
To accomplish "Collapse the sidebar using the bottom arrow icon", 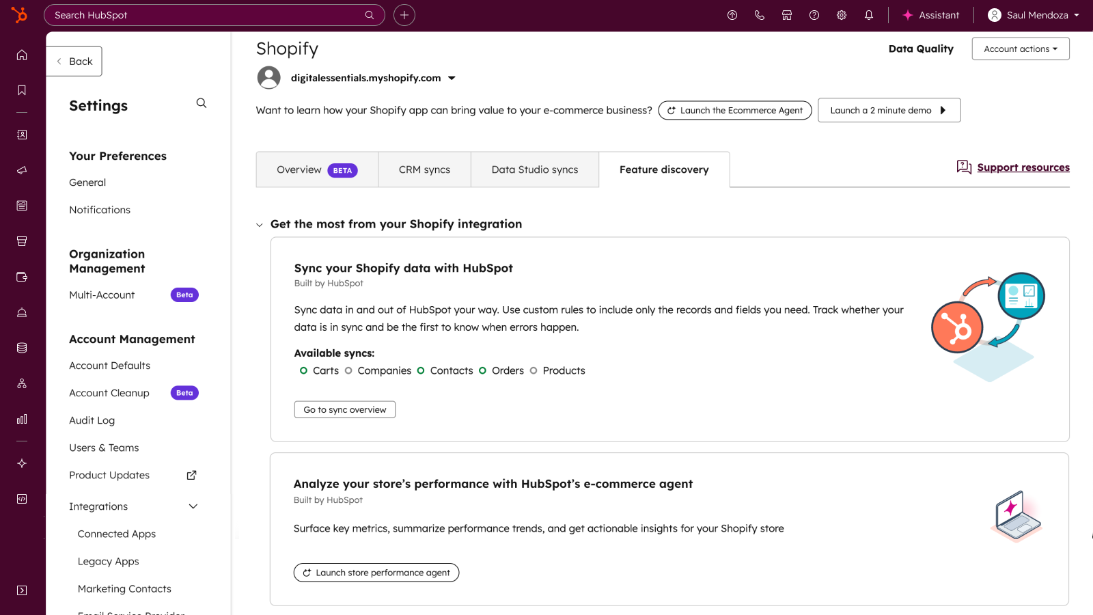I will [22, 590].
